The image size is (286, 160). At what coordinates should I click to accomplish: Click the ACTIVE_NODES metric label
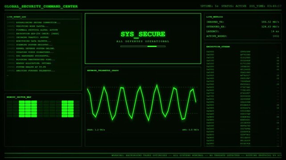(217, 36)
